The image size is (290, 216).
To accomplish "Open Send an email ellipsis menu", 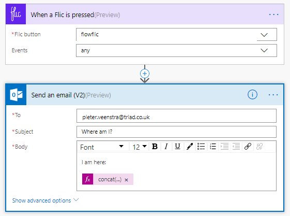I will tap(273, 95).
